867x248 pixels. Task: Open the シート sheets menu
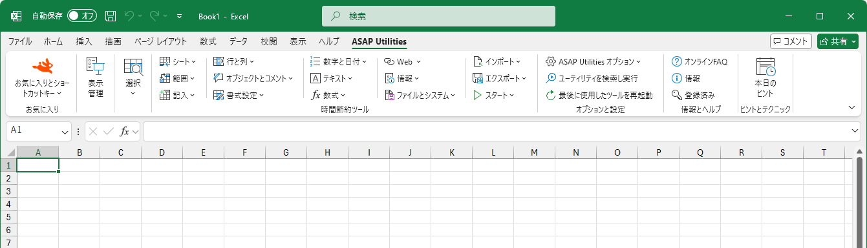click(x=177, y=61)
